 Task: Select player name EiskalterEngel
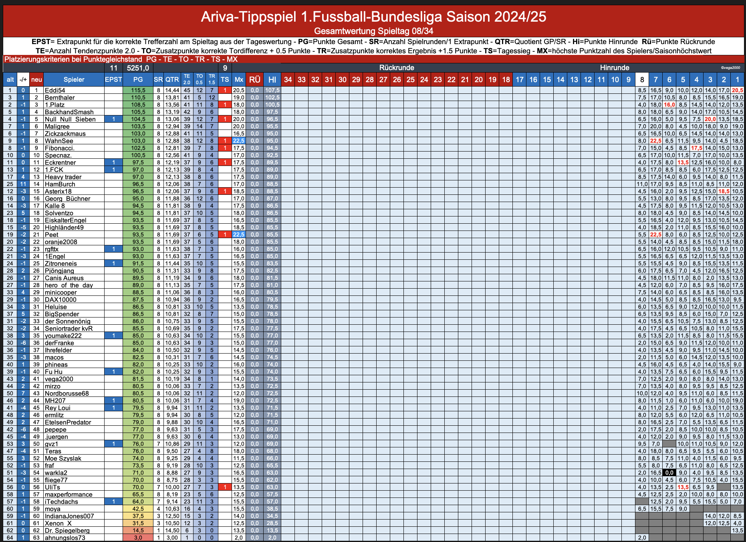point(65,220)
